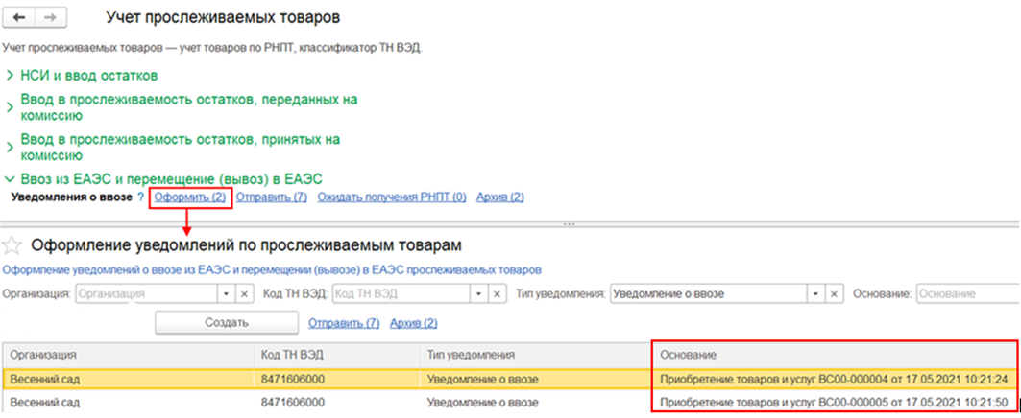
Task: Open Ожидать получения РНПТ (0) link
Action: (392, 197)
